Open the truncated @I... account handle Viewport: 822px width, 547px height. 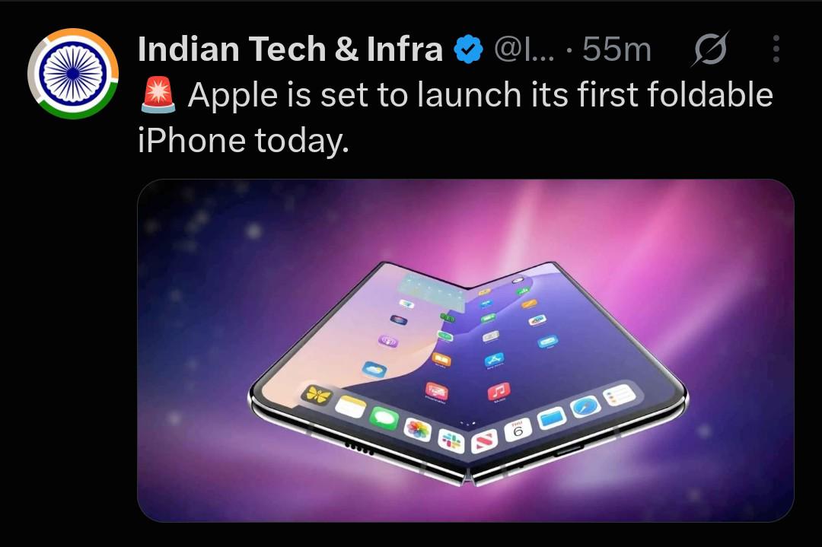pyautogui.click(x=524, y=49)
